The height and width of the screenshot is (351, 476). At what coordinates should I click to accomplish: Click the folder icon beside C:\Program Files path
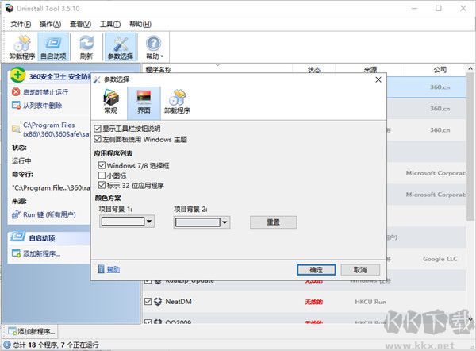(16, 129)
